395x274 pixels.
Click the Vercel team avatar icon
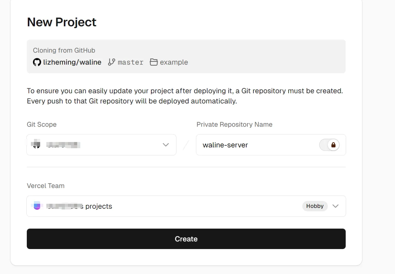(37, 206)
